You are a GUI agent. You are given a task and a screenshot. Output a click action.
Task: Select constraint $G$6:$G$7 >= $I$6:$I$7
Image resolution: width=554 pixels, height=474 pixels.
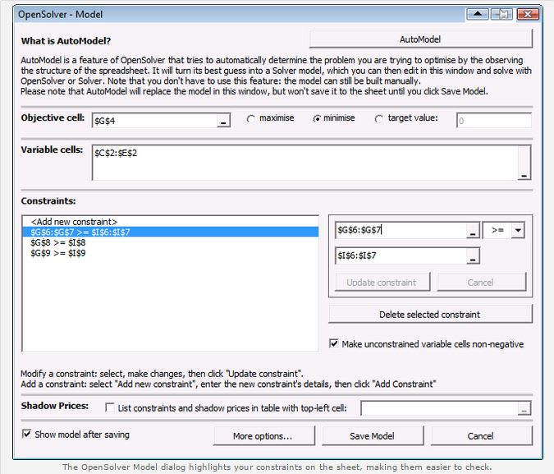170,232
